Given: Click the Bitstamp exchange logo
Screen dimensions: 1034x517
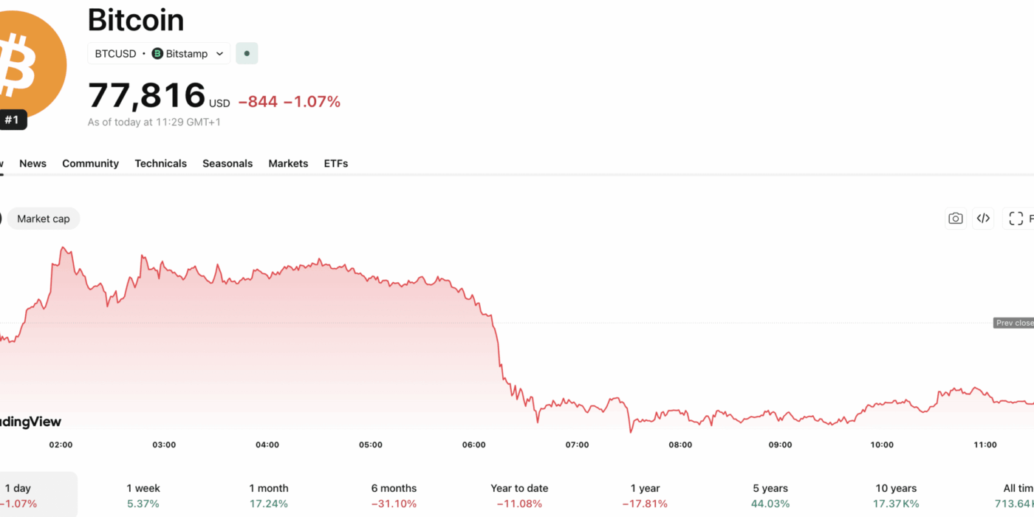Looking at the screenshot, I should (x=157, y=54).
